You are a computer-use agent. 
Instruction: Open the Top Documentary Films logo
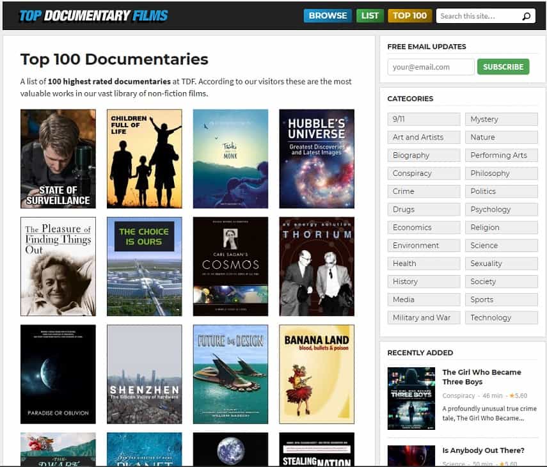click(93, 16)
